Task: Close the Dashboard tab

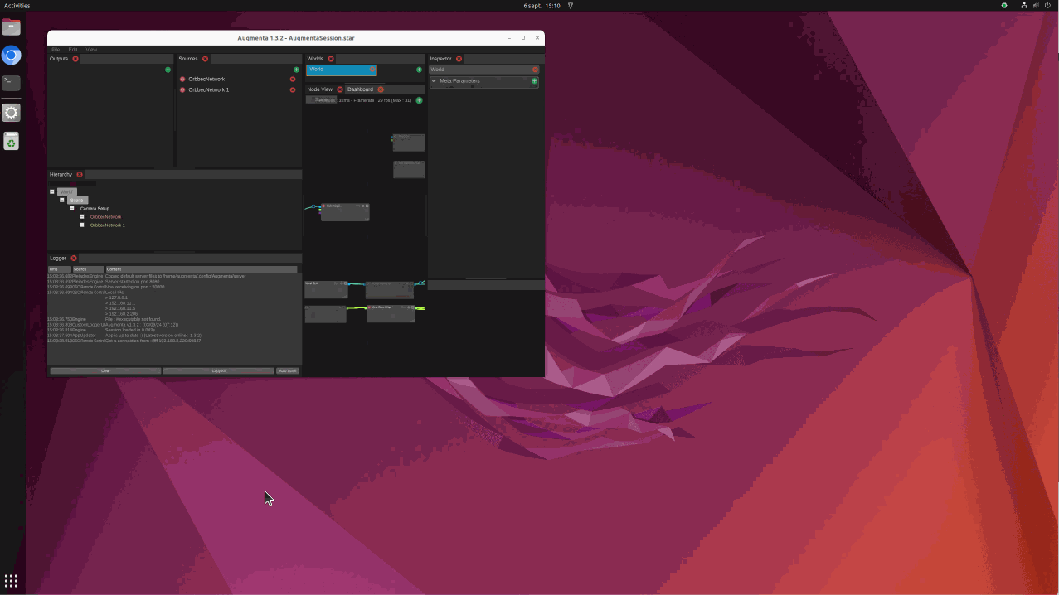Action: [381, 89]
